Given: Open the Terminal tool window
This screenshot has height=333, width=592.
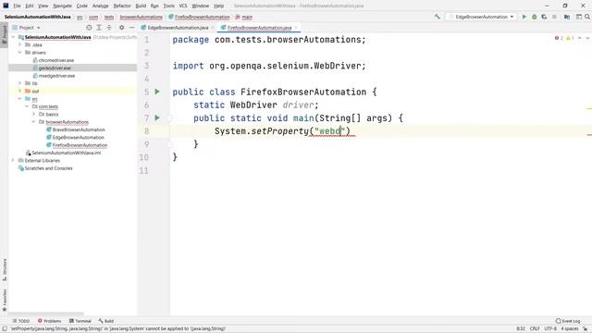Looking at the screenshot, I should [x=80, y=321].
